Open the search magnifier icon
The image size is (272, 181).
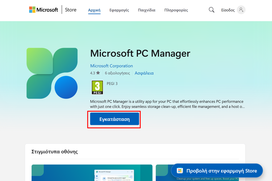211,10
